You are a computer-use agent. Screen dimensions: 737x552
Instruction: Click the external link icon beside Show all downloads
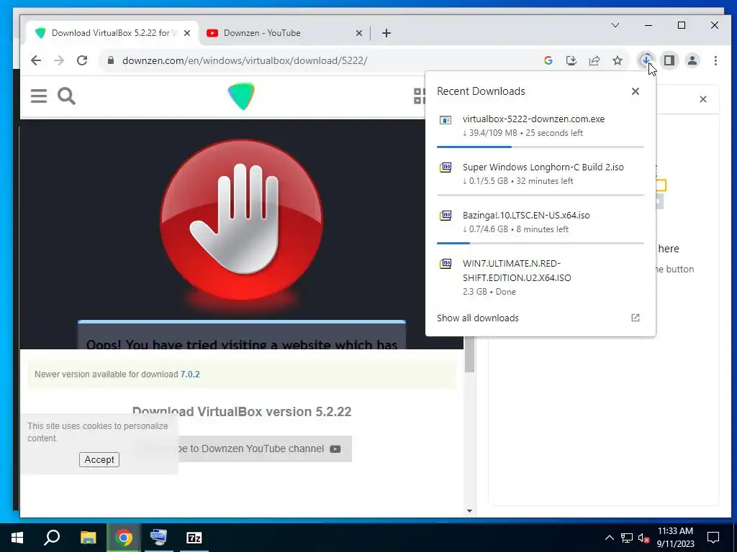pyautogui.click(x=636, y=318)
